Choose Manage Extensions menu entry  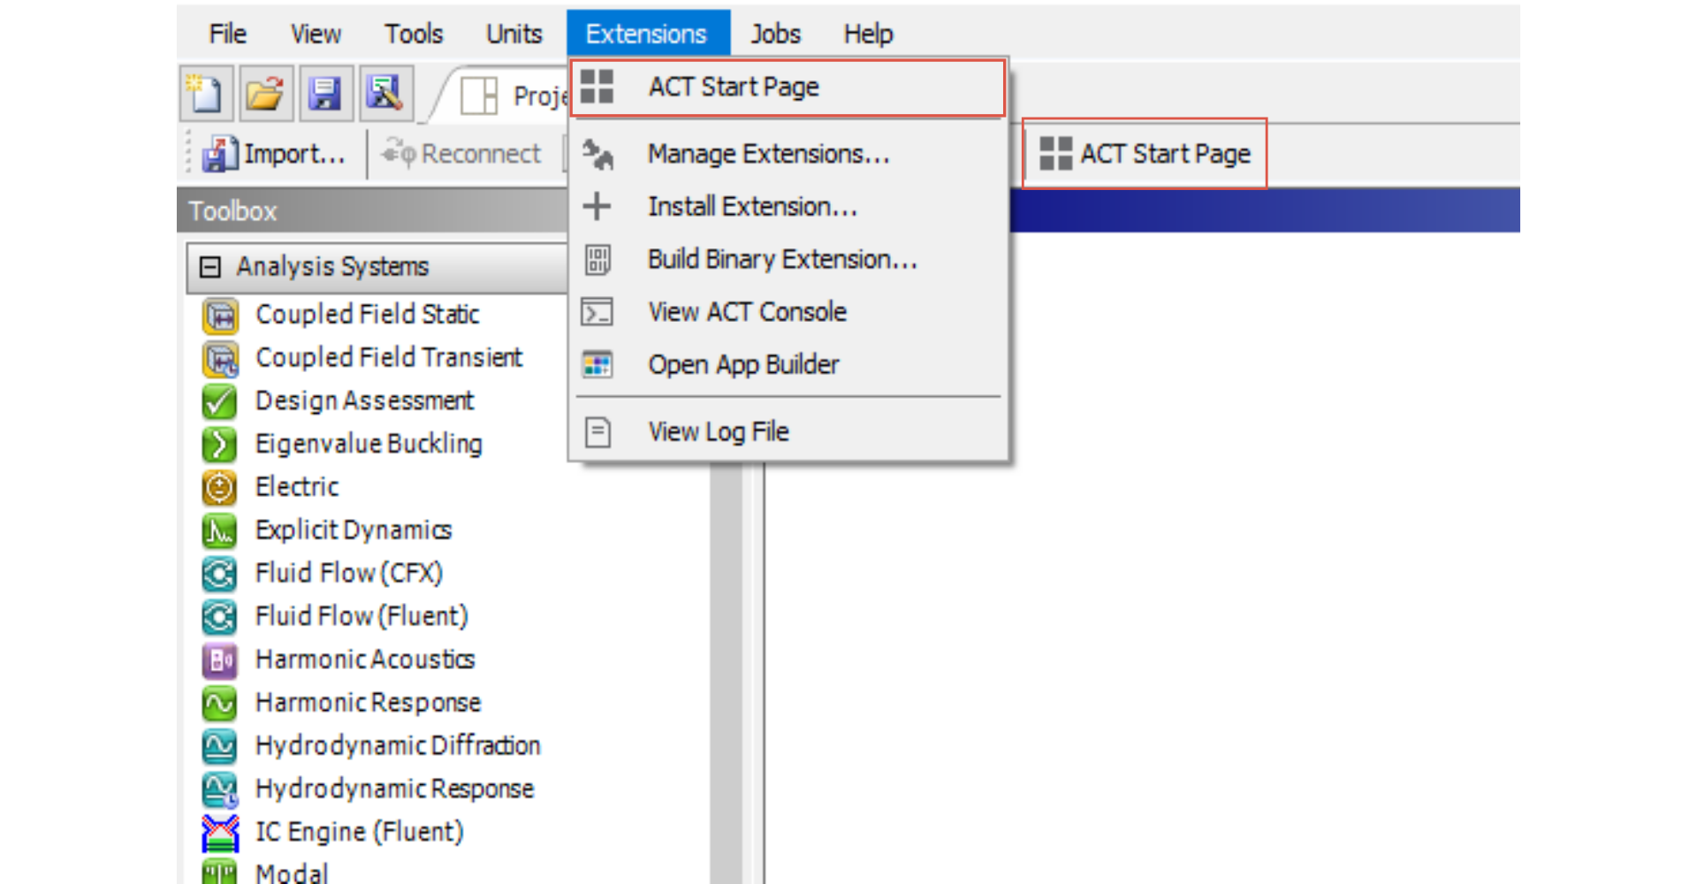pyautogui.click(x=788, y=154)
